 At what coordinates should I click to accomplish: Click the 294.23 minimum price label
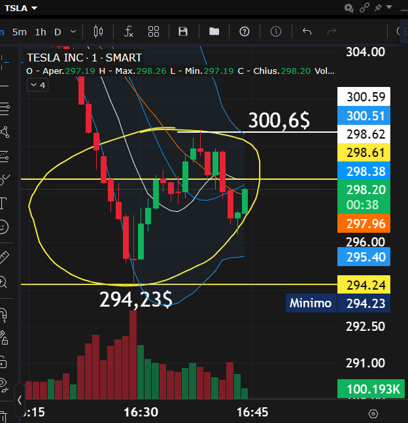pos(364,303)
